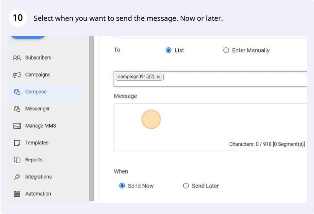Click the character count text
This screenshot has width=314, height=214.
click(267, 144)
